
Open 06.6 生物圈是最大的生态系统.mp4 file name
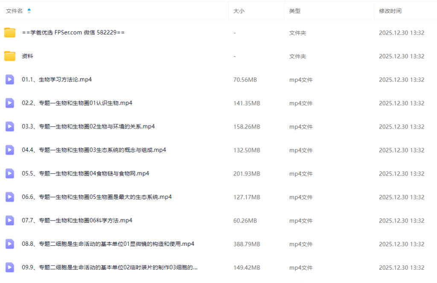(97, 197)
